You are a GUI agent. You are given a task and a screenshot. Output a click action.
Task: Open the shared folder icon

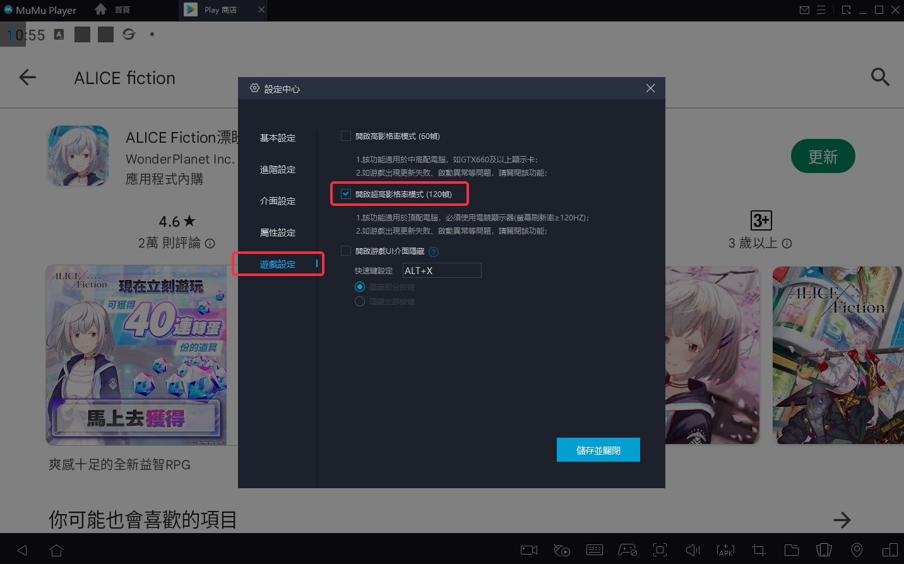[792, 550]
